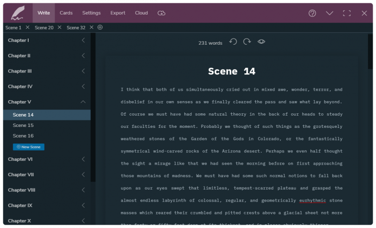Open the Settings menu

pyautogui.click(x=91, y=13)
